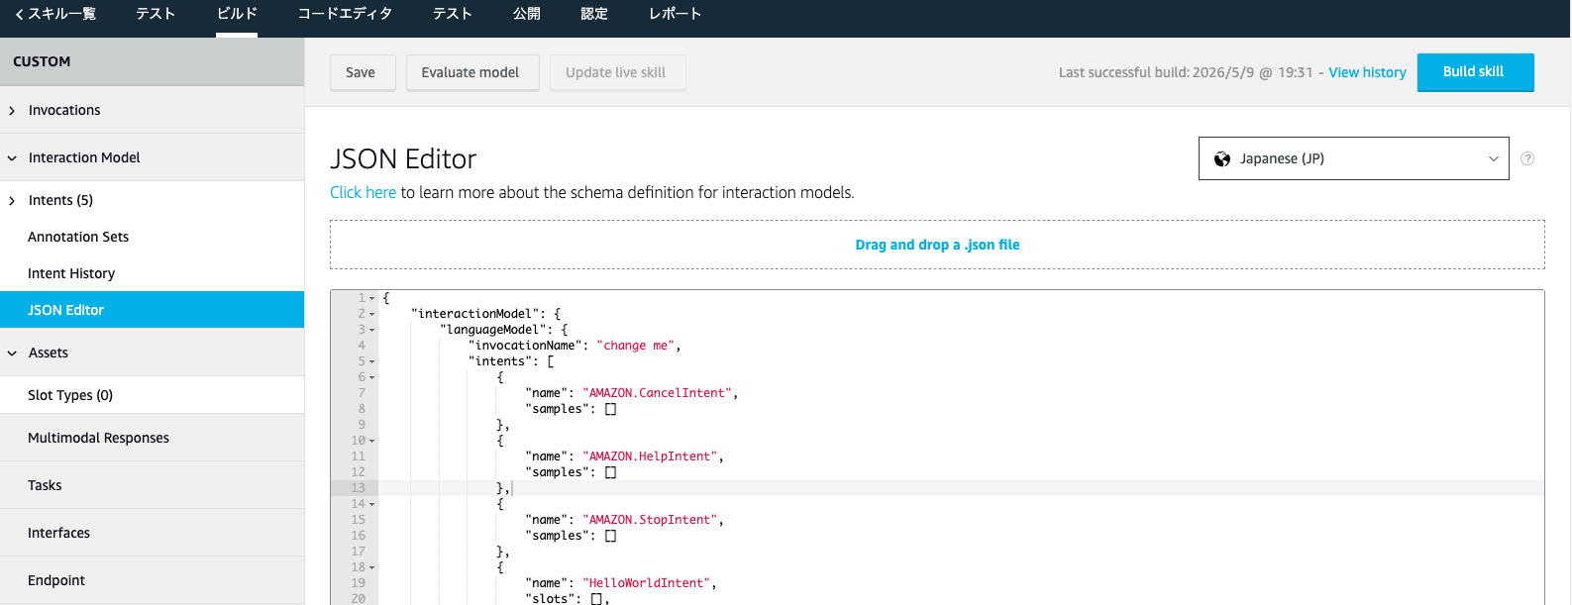1572x605 pixels.
Task: Click the "change me" invocation name value
Action: pos(636,346)
